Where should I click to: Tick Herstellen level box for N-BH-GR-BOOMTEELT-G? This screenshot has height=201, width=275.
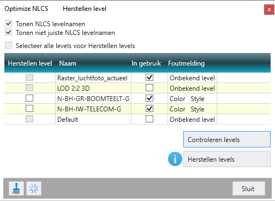(x=29, y=98)
